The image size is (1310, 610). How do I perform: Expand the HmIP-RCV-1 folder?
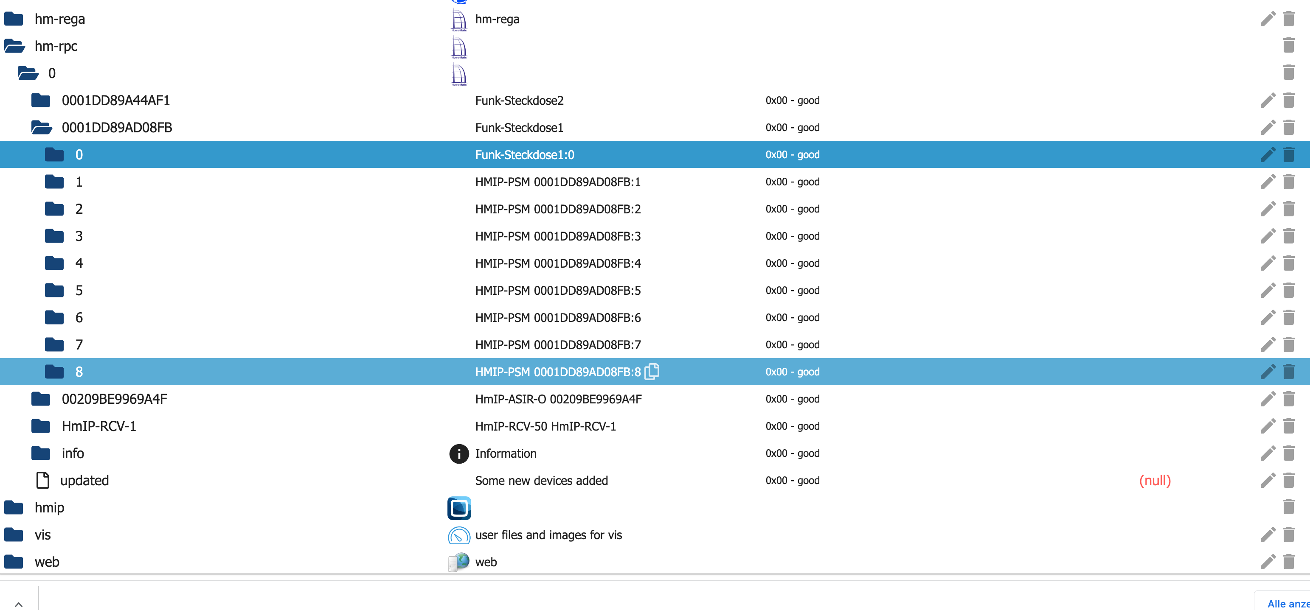click(41, 426)
